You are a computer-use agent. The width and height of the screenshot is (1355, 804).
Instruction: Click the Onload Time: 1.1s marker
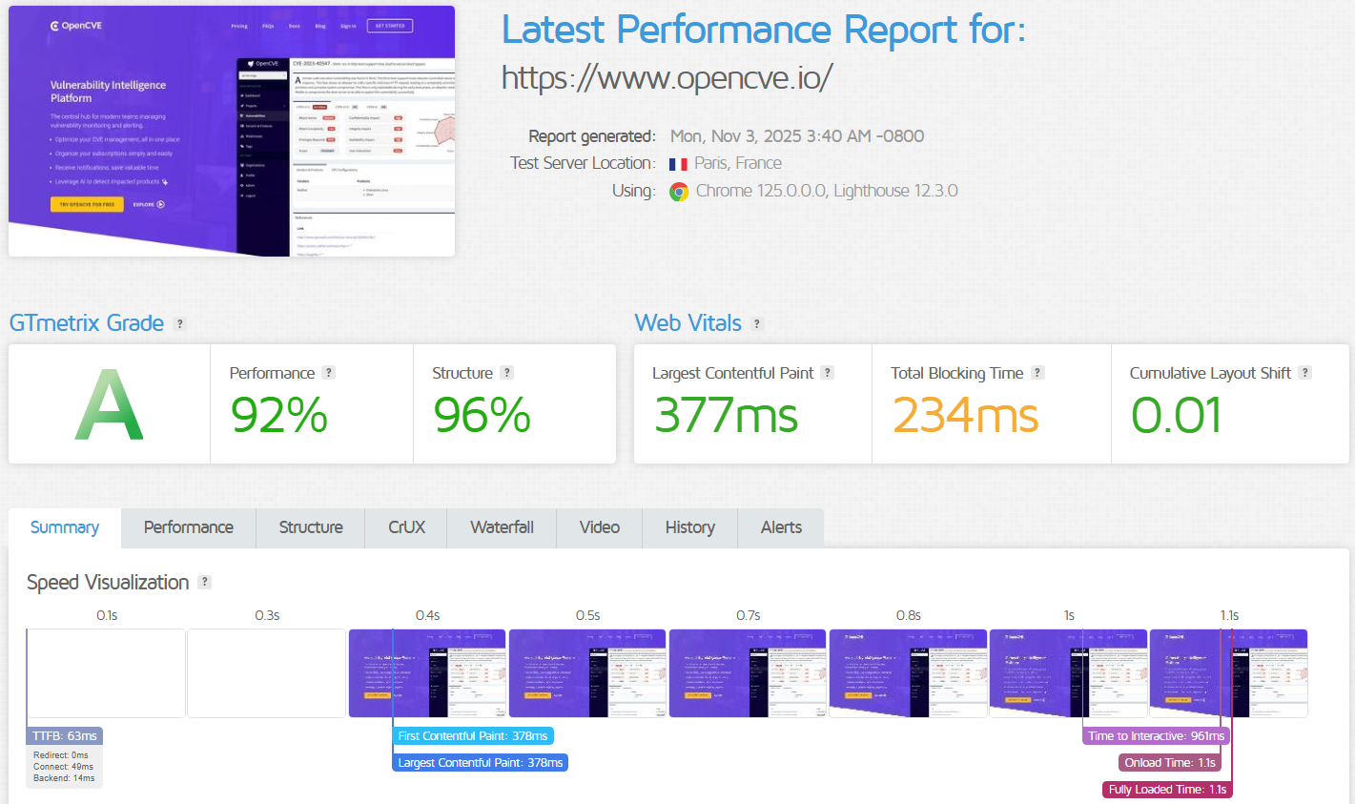[x=1170, y=763]
